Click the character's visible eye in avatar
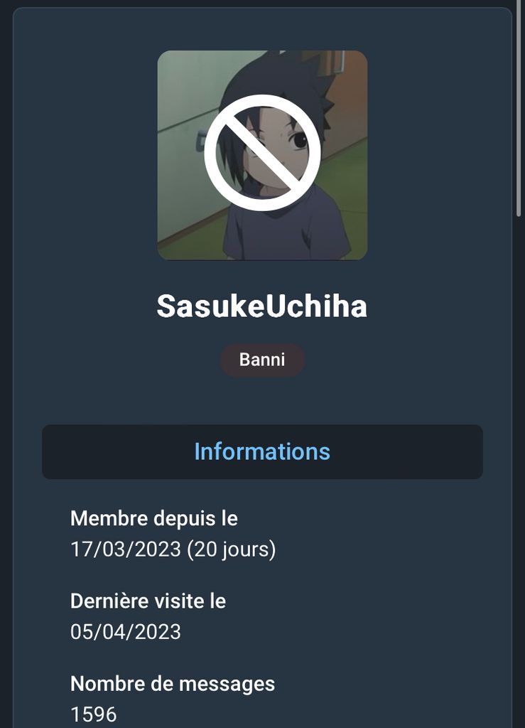 (x=298, y=140)
